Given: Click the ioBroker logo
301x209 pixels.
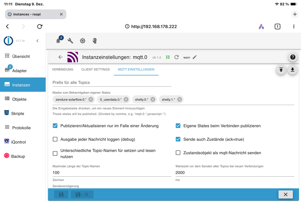Looking at the screenshot, I should [9, 41].
